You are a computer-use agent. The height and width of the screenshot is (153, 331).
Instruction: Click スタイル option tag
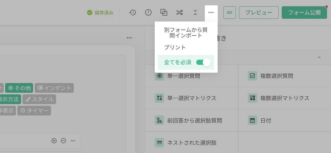pyautogui.click(x=39, y=99)
